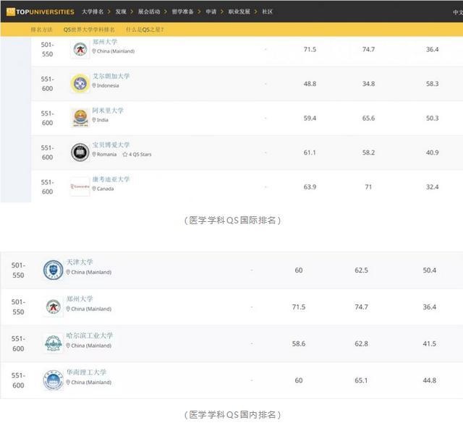Click the 康考迪亚大学 Concordia logo

click(80, 187)
